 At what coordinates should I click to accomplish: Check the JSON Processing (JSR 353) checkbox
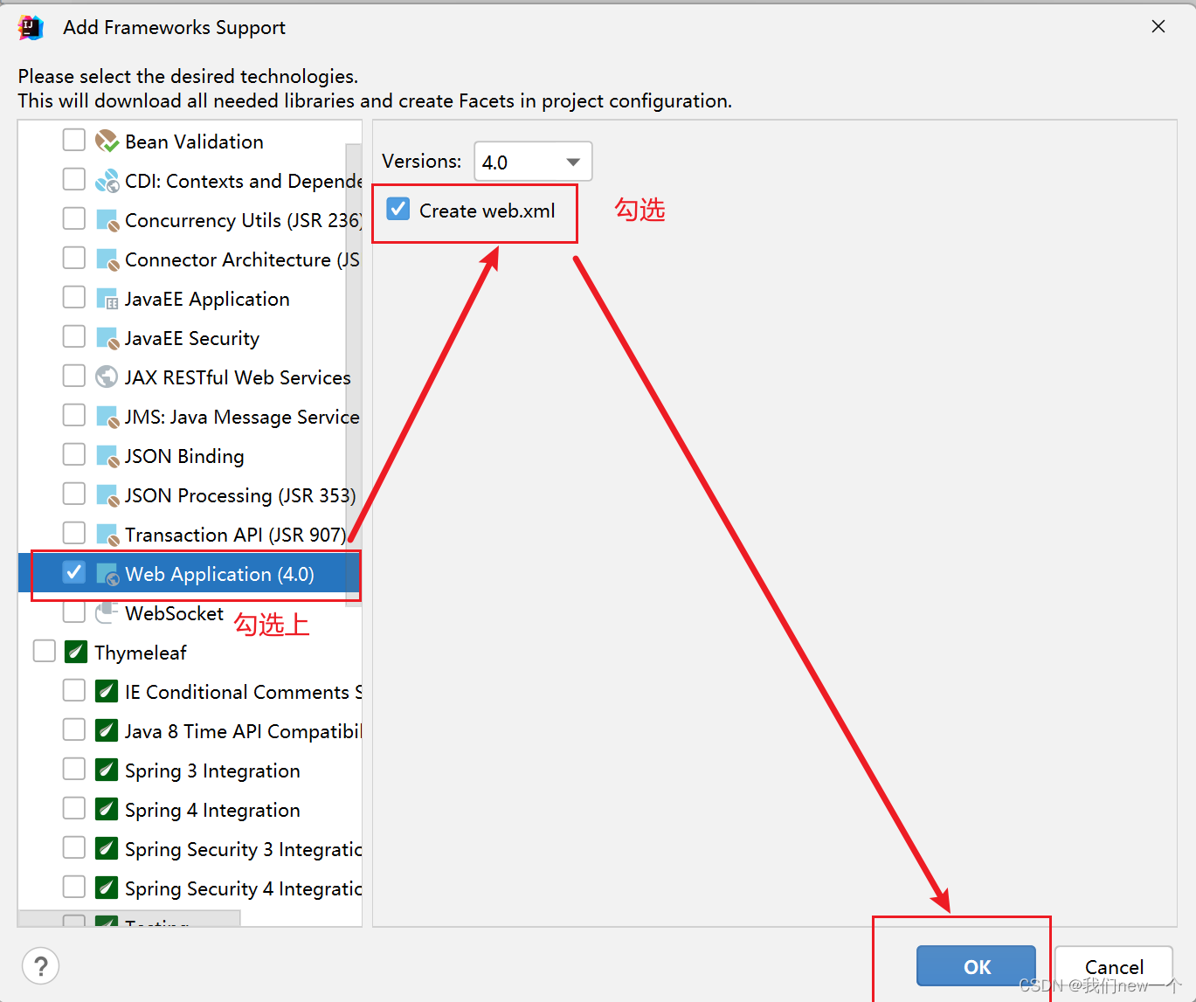74,494
